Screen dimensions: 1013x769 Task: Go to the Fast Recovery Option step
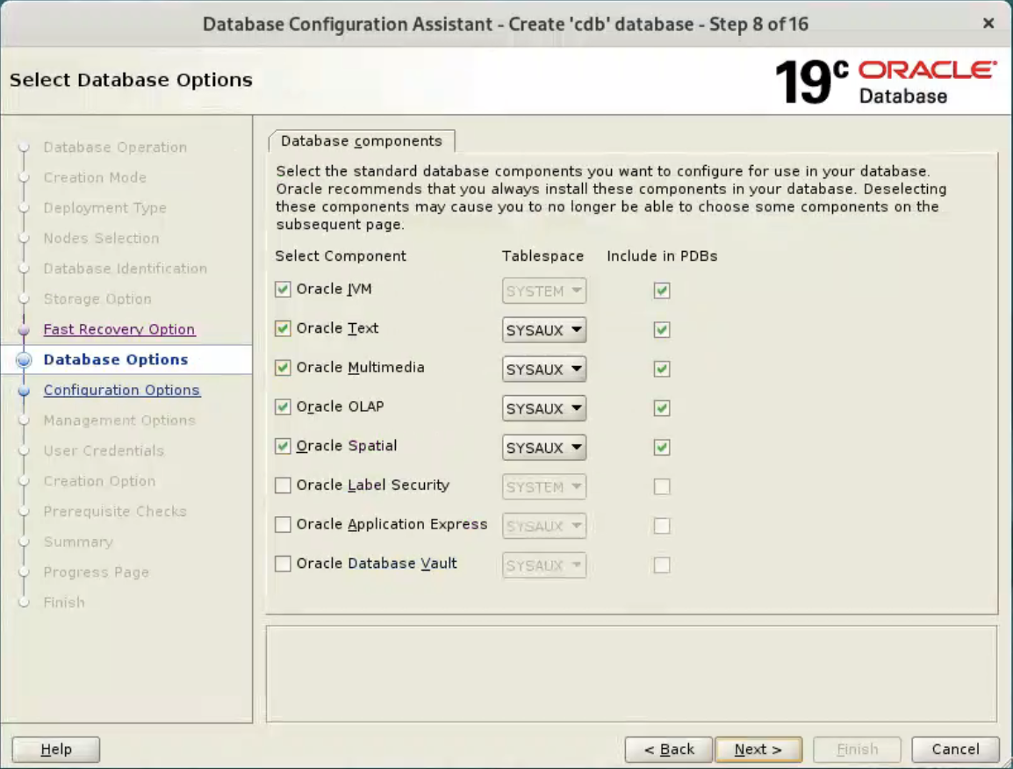click(x=119, y=329)
